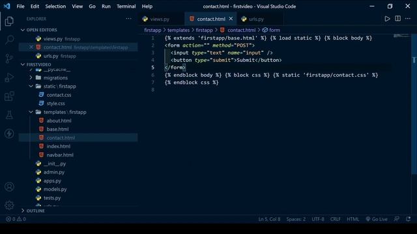Switch to the urls.py tab

pyautogui.click(x=256, y=19)
